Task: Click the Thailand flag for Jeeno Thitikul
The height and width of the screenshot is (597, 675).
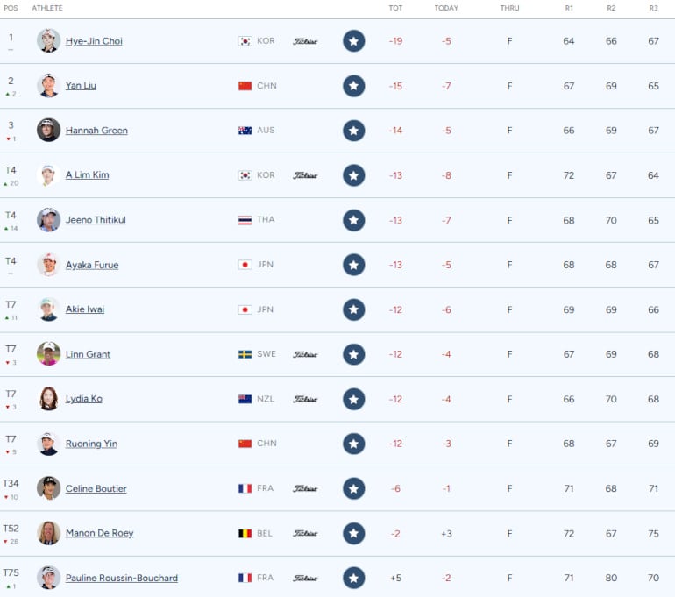Action: tap(245, 220)
